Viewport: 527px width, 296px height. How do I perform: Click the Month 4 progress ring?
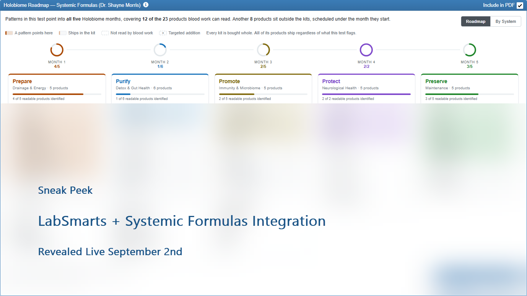pyautogui.click(x=366, y=50)
